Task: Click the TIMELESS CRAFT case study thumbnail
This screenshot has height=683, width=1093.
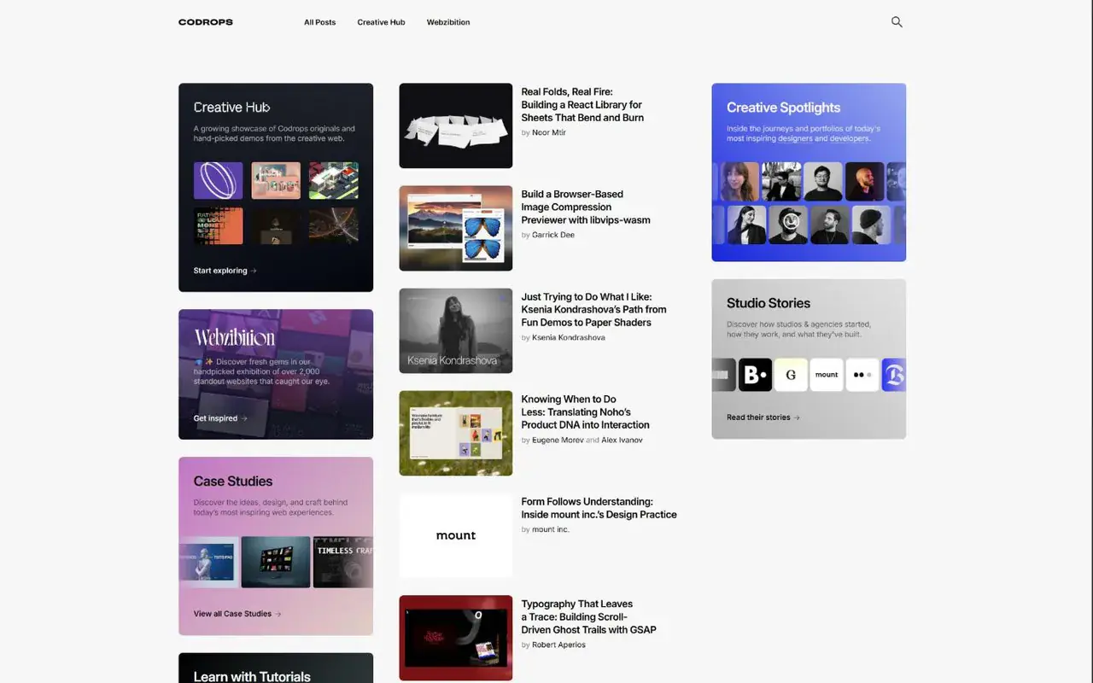Action: 343,562
